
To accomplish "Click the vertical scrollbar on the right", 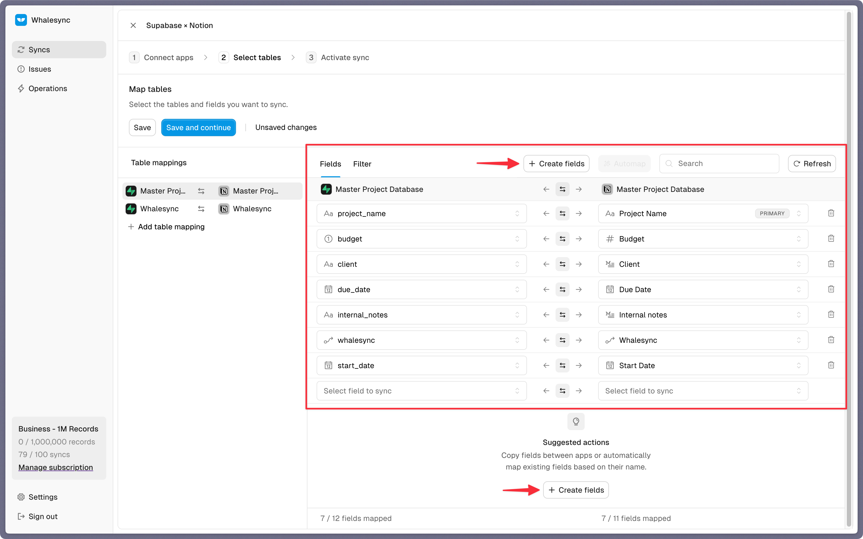I will [x=849, y=269].
